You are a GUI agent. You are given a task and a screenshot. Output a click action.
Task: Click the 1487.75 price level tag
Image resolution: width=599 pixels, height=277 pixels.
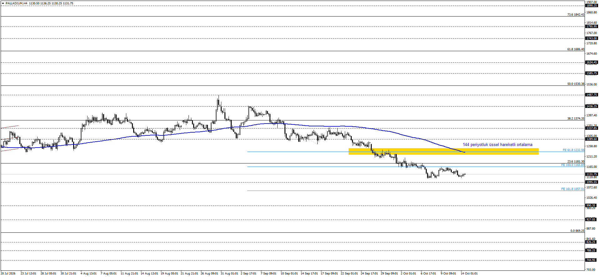(591, 95)
